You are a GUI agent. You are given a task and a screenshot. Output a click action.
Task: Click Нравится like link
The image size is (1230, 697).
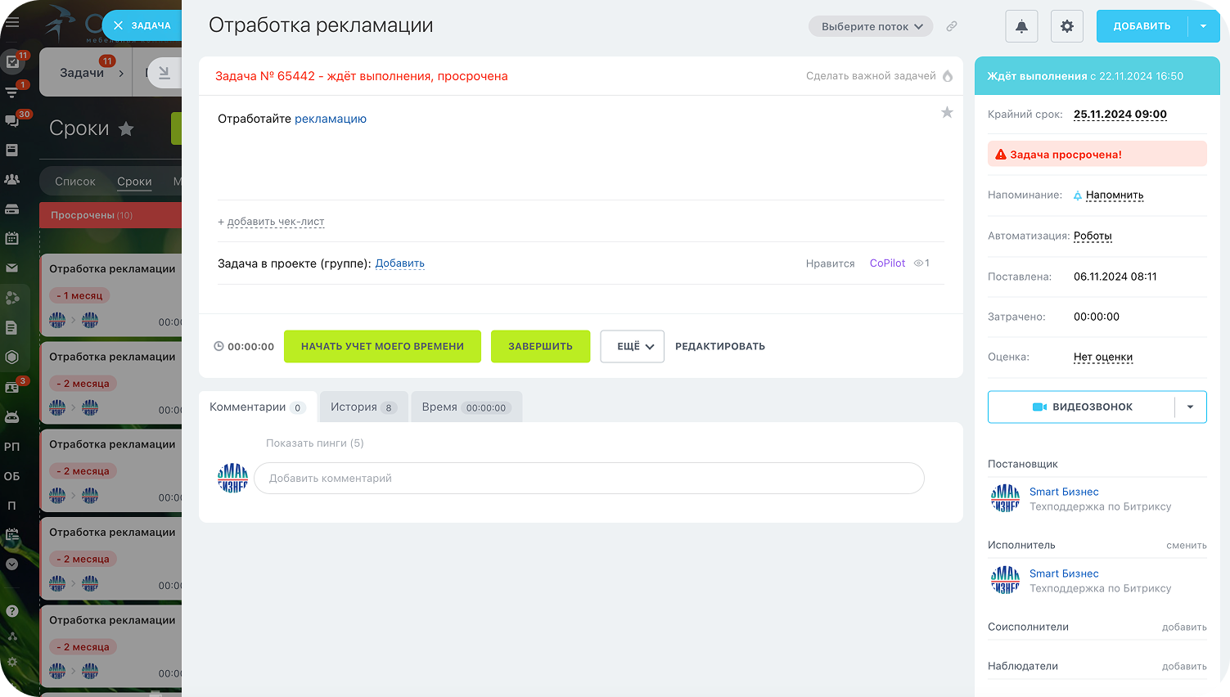pos(830,263)
